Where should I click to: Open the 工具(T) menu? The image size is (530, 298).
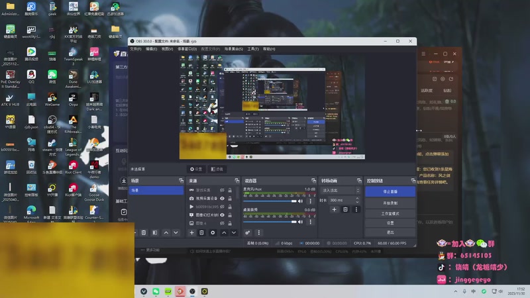click(253, 49)
